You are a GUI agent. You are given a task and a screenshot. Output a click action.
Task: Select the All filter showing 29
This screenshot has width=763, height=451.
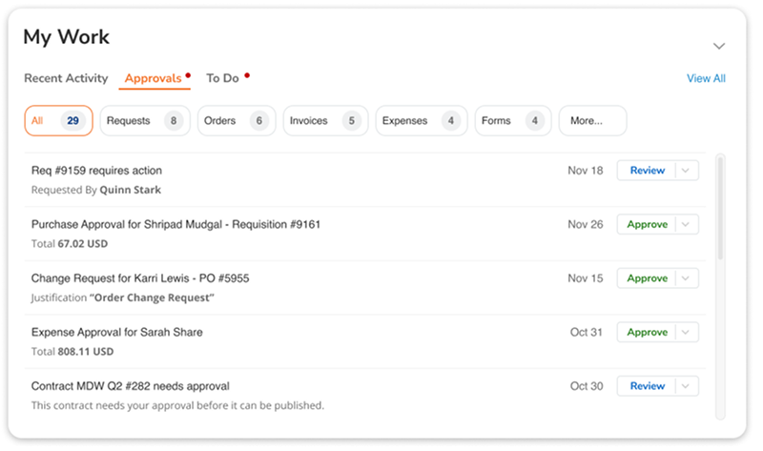tap(58, 121)
